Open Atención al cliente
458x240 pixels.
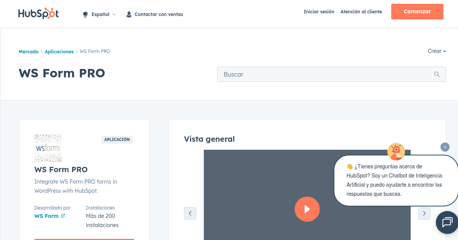point(361,12)
